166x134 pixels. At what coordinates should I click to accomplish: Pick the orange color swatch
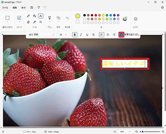tap(100, 15)
